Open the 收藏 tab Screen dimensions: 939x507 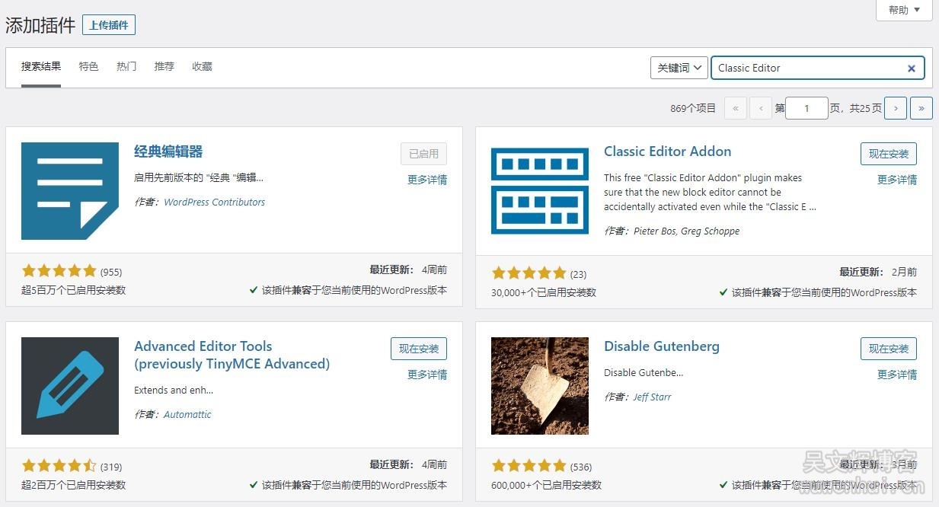pyautogui.click(x=202, y=66)
